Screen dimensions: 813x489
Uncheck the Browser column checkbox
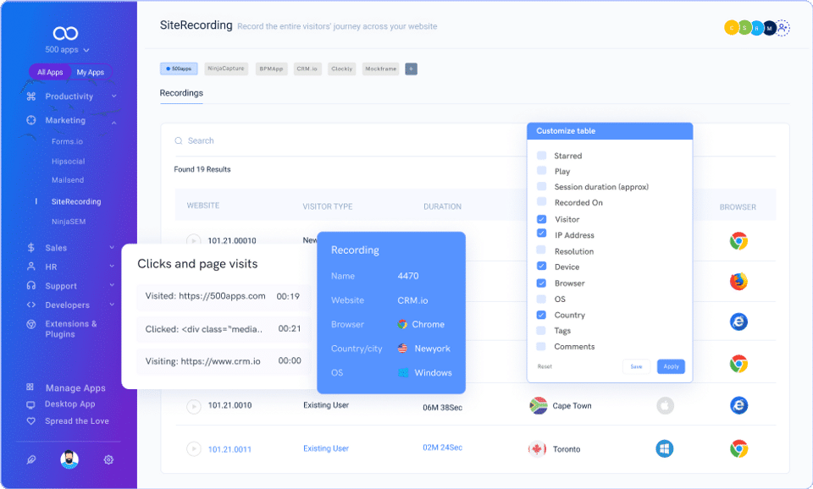[541, 283]
